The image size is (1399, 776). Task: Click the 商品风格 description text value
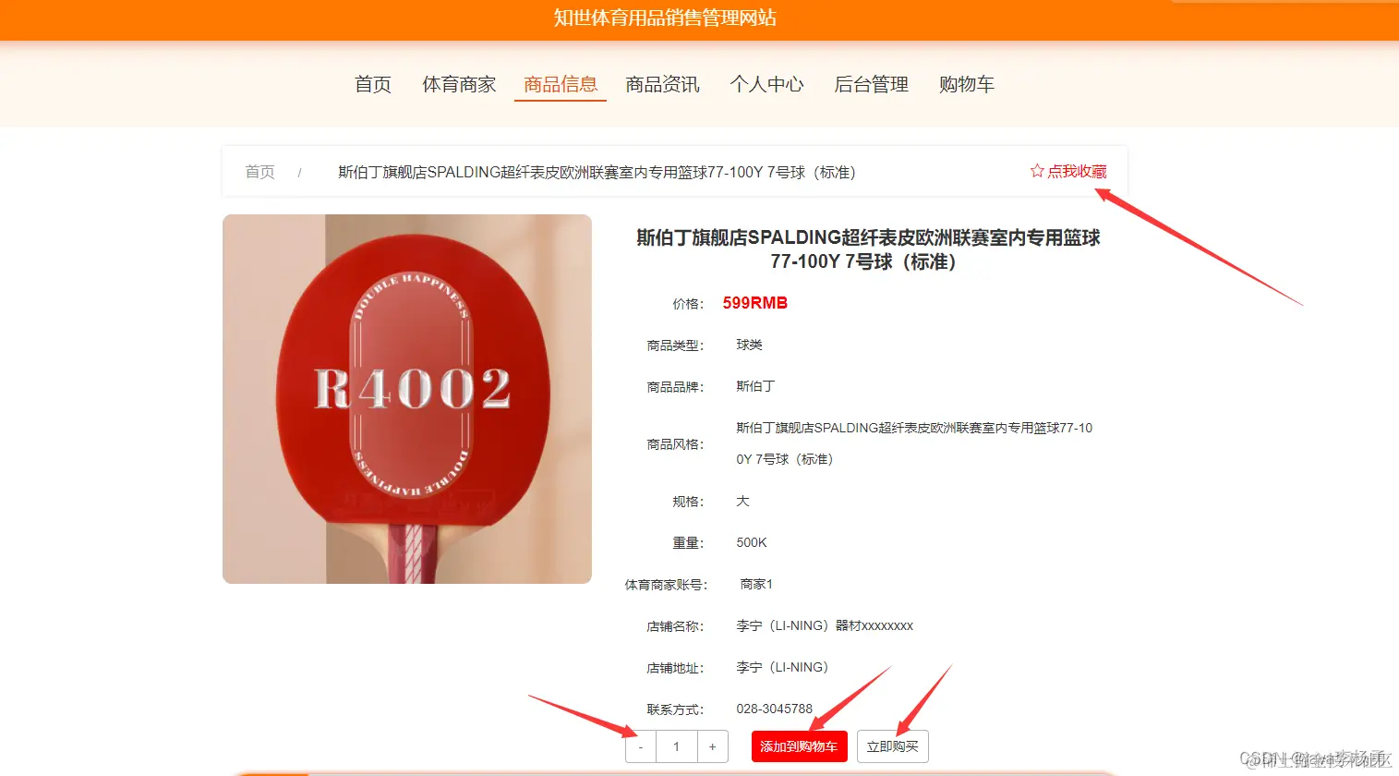tap(914, 443)
